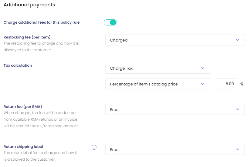The width and height of the screenshot is (250, 167).
Task: Click the Charge additional fees for this policy rule label
Action: (42, 22)
